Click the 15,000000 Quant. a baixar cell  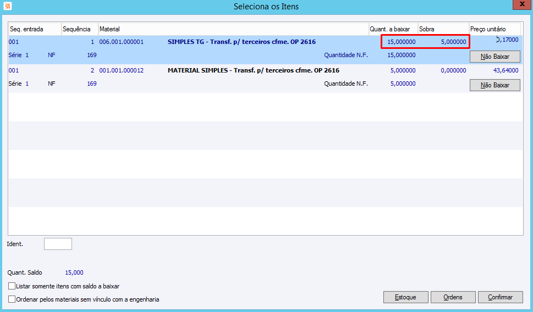[402, 42]
